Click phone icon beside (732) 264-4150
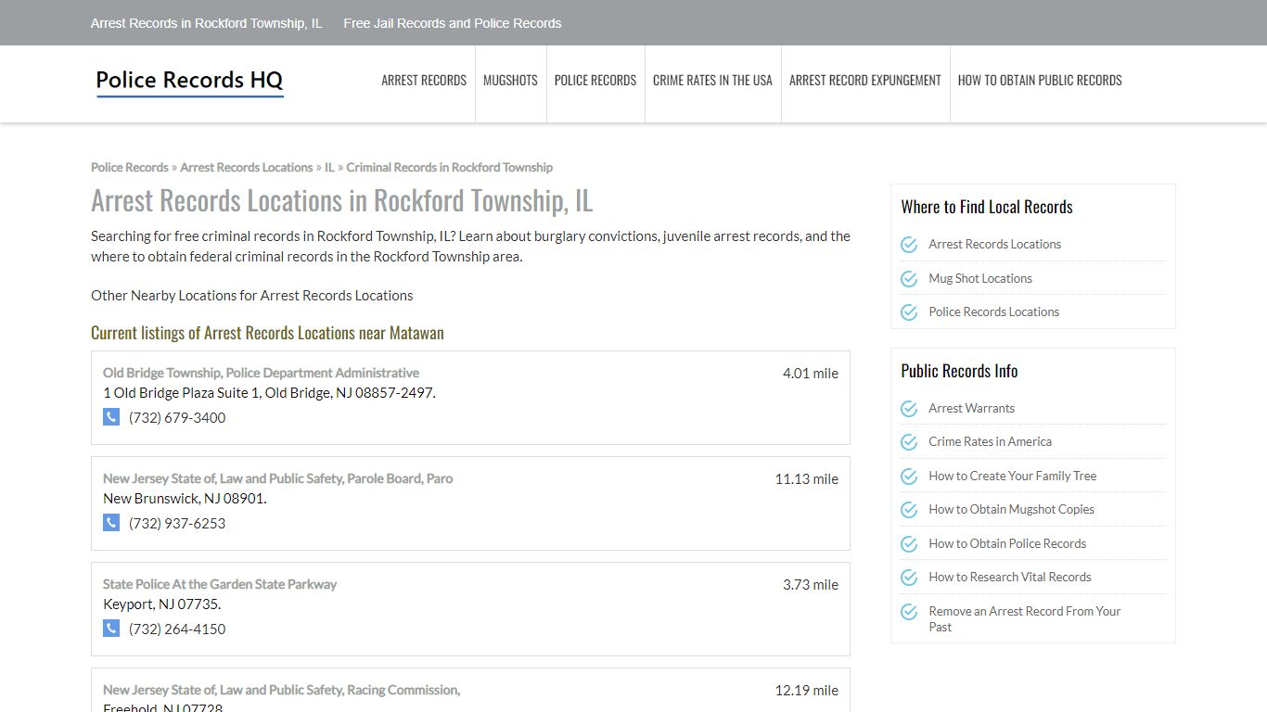The width and height of the screenshot is (1267, 712). point(111,629)
